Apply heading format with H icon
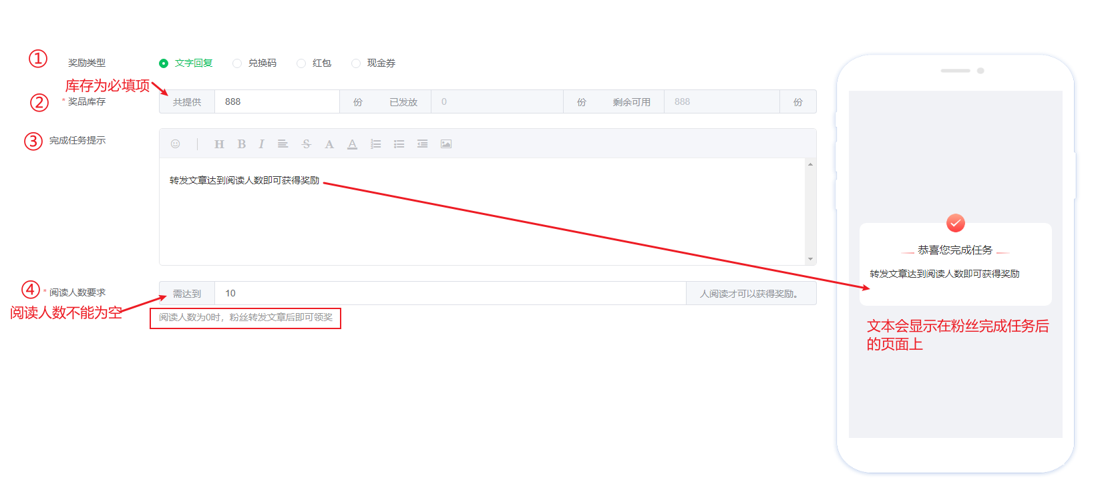The width and height of the screenshot is (1098, 478). (219, 144)
